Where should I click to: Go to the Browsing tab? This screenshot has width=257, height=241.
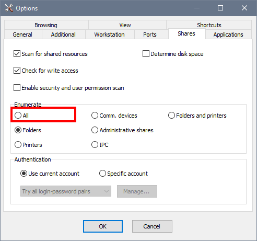[46, 25]
